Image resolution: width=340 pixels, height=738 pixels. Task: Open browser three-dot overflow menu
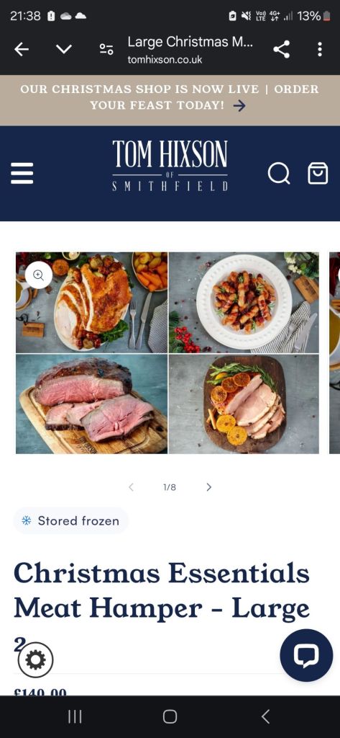[x=319, y=49]
